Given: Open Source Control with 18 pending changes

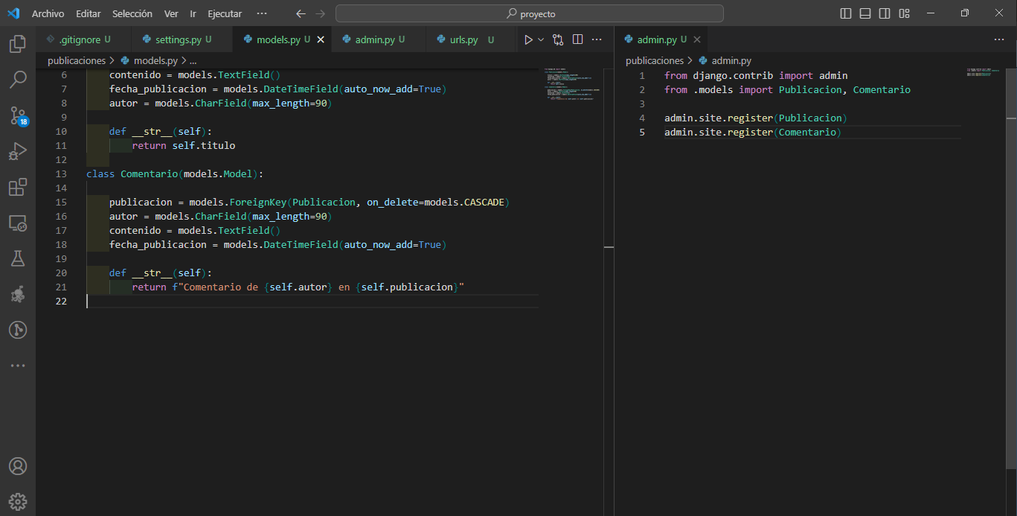Looking at the screenshot, I should point(17,115).
